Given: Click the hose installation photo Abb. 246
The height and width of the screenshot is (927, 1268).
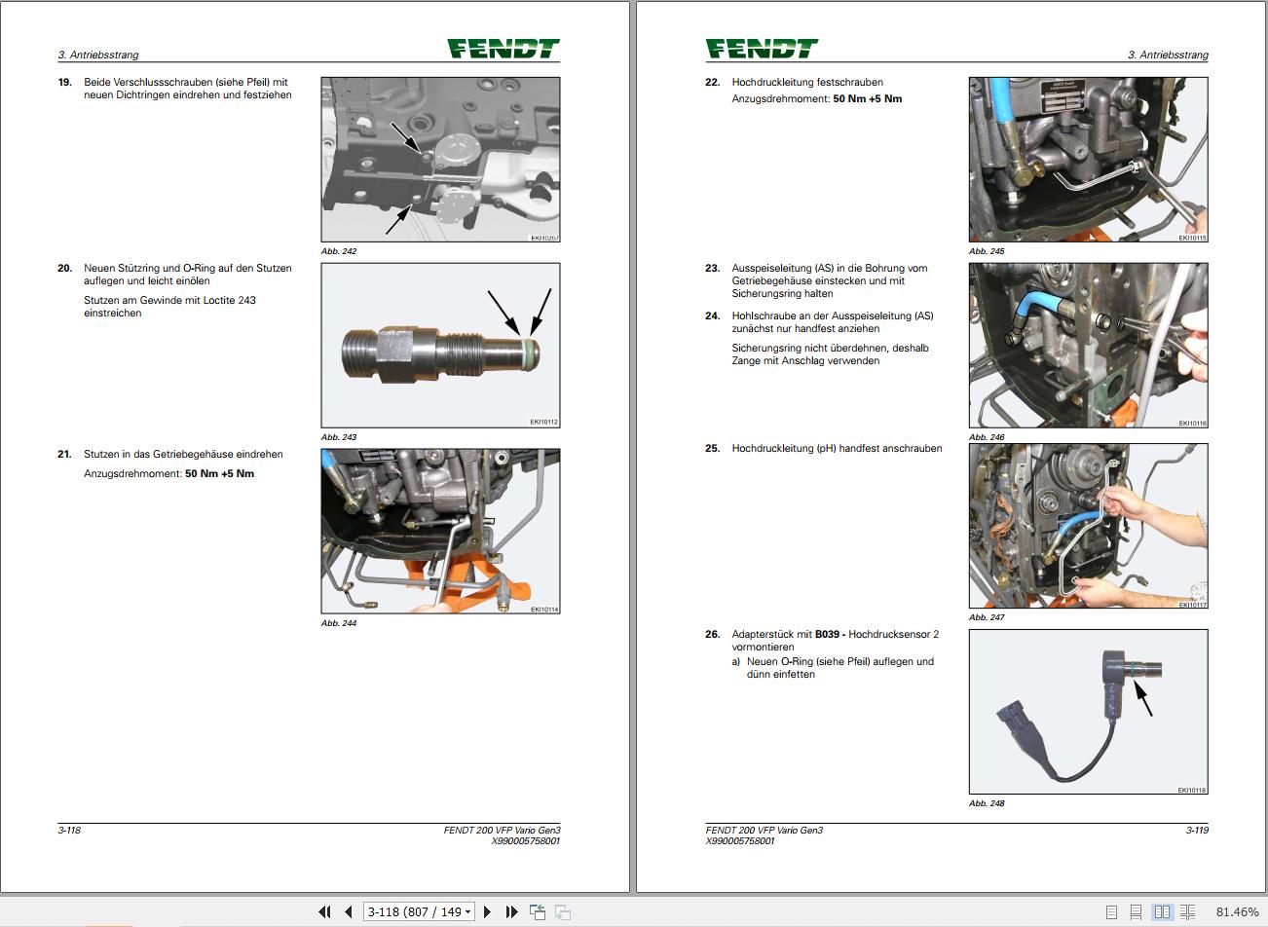Looking at the screenshot, I should [x=1088, y=346].
